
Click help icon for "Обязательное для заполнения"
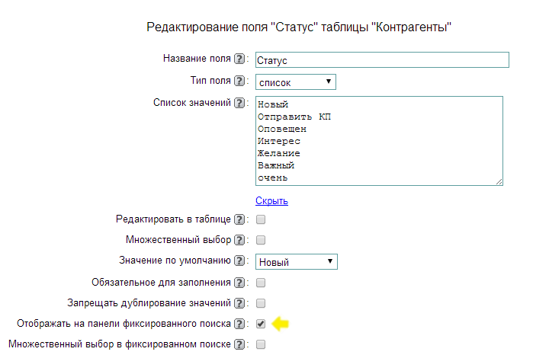click(x=239, y=283)
